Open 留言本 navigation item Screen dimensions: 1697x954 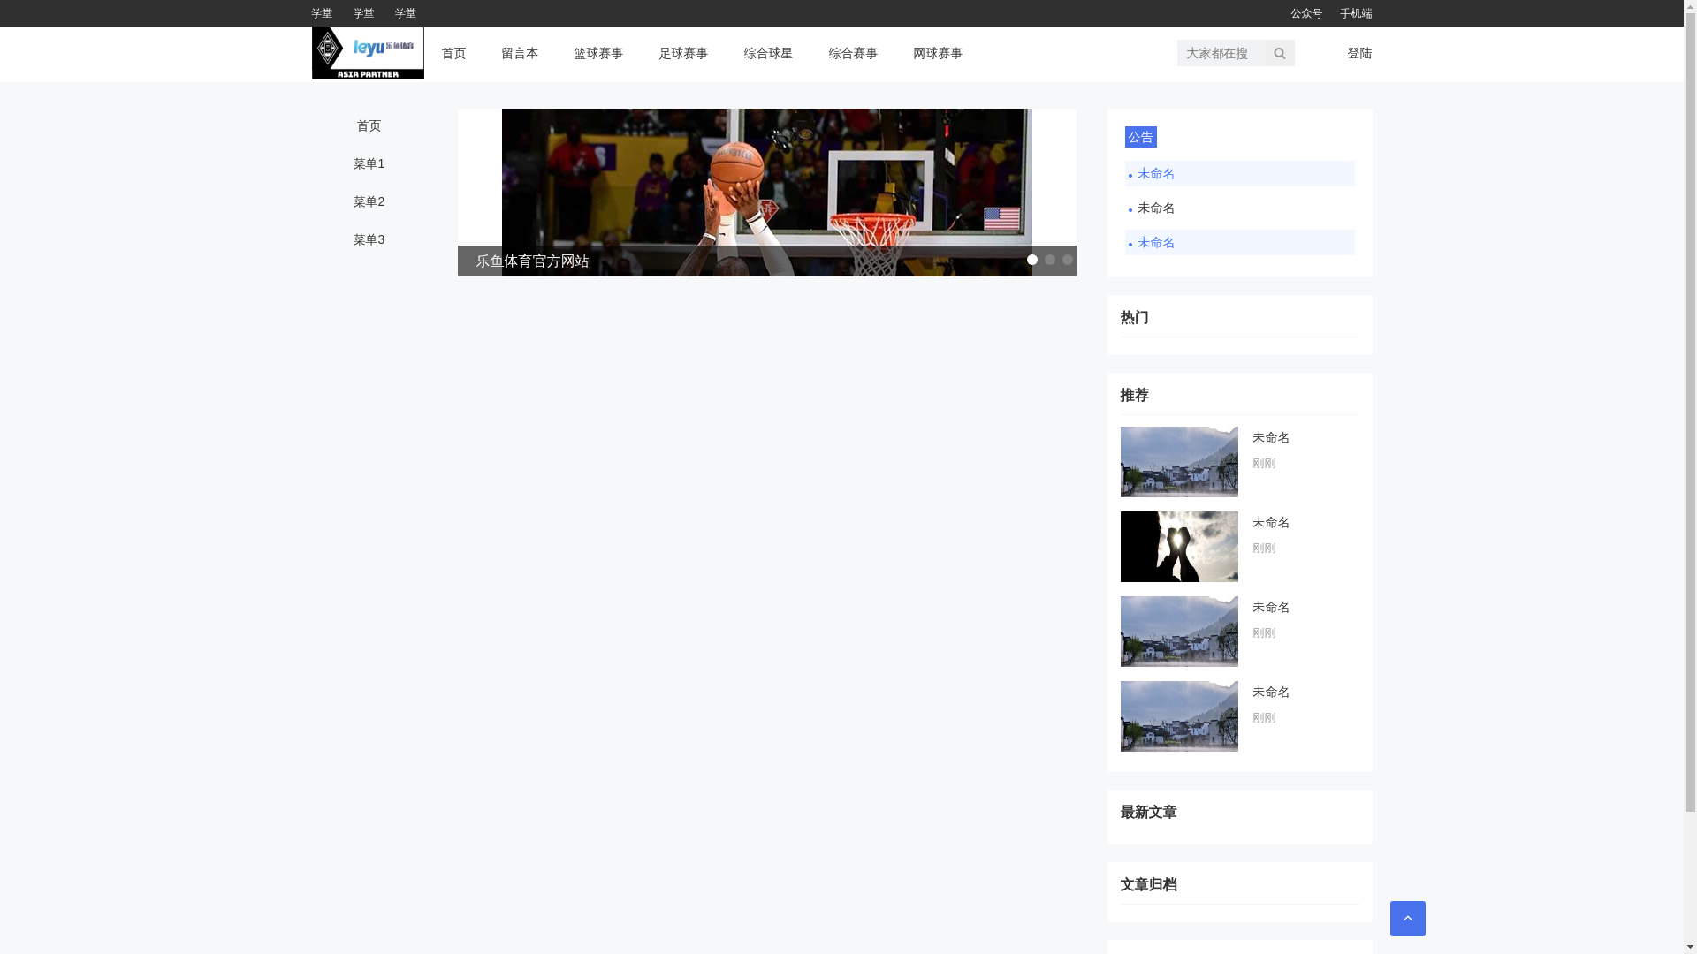tap(520, 53)
